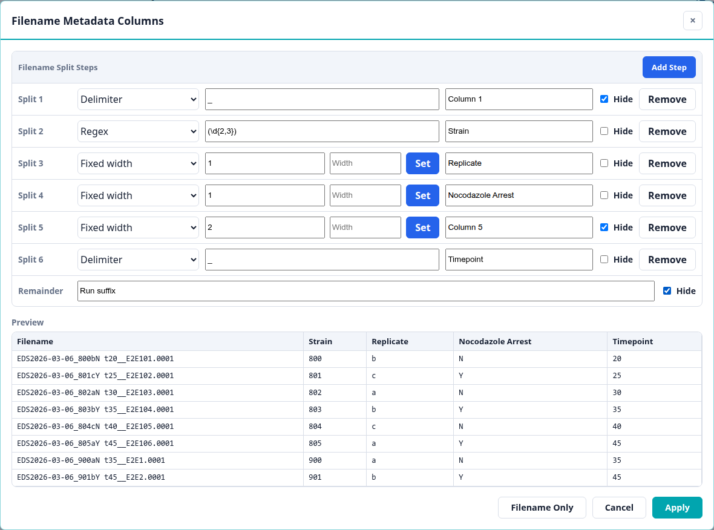Click Set button for Split 5
Image resolution: width=714 pixels, height=530 pixels.
[422, 227]
